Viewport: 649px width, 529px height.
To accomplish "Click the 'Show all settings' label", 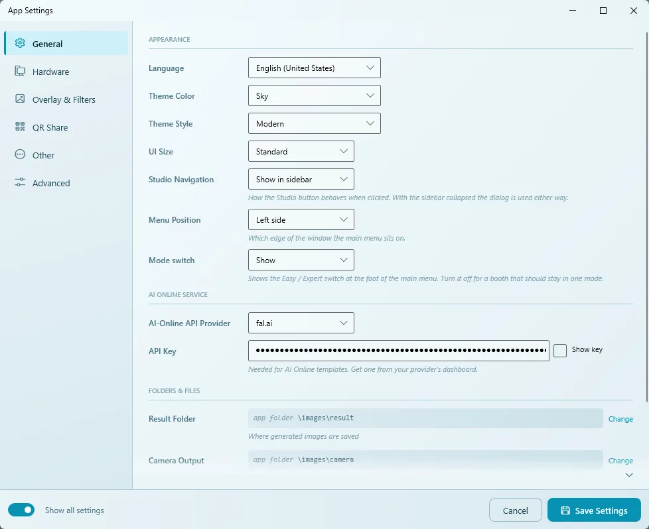I will coord(74,510).
